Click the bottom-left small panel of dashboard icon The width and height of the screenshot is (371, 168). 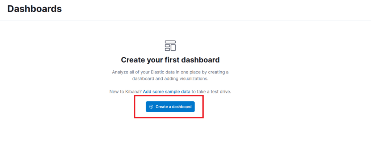tap(167, 49)
